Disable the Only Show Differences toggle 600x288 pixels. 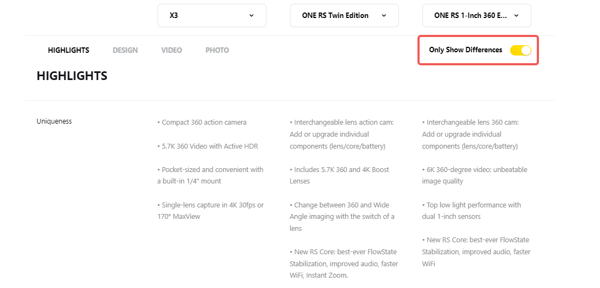point(520,50)
